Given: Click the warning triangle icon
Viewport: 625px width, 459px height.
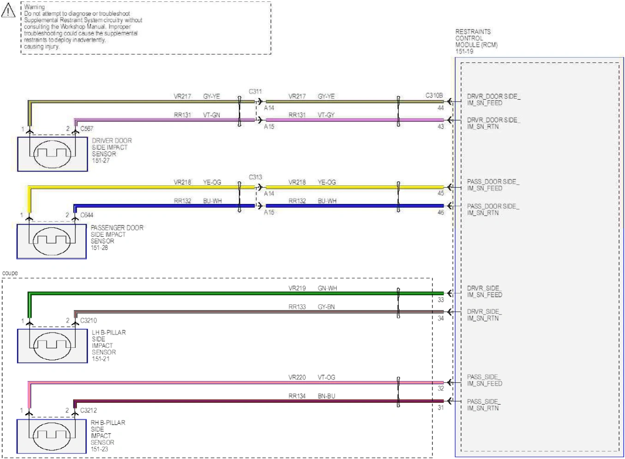Looking at the screenshot, I should point(8,10).
